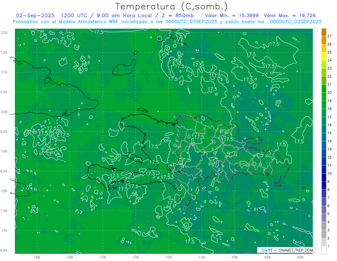337x261 pixels.
Task: Click the 'Valor Max. = 19.726' text
Action: [290, 15]
